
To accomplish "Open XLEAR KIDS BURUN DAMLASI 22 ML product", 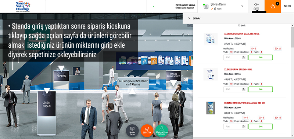I will pos(242,34).
